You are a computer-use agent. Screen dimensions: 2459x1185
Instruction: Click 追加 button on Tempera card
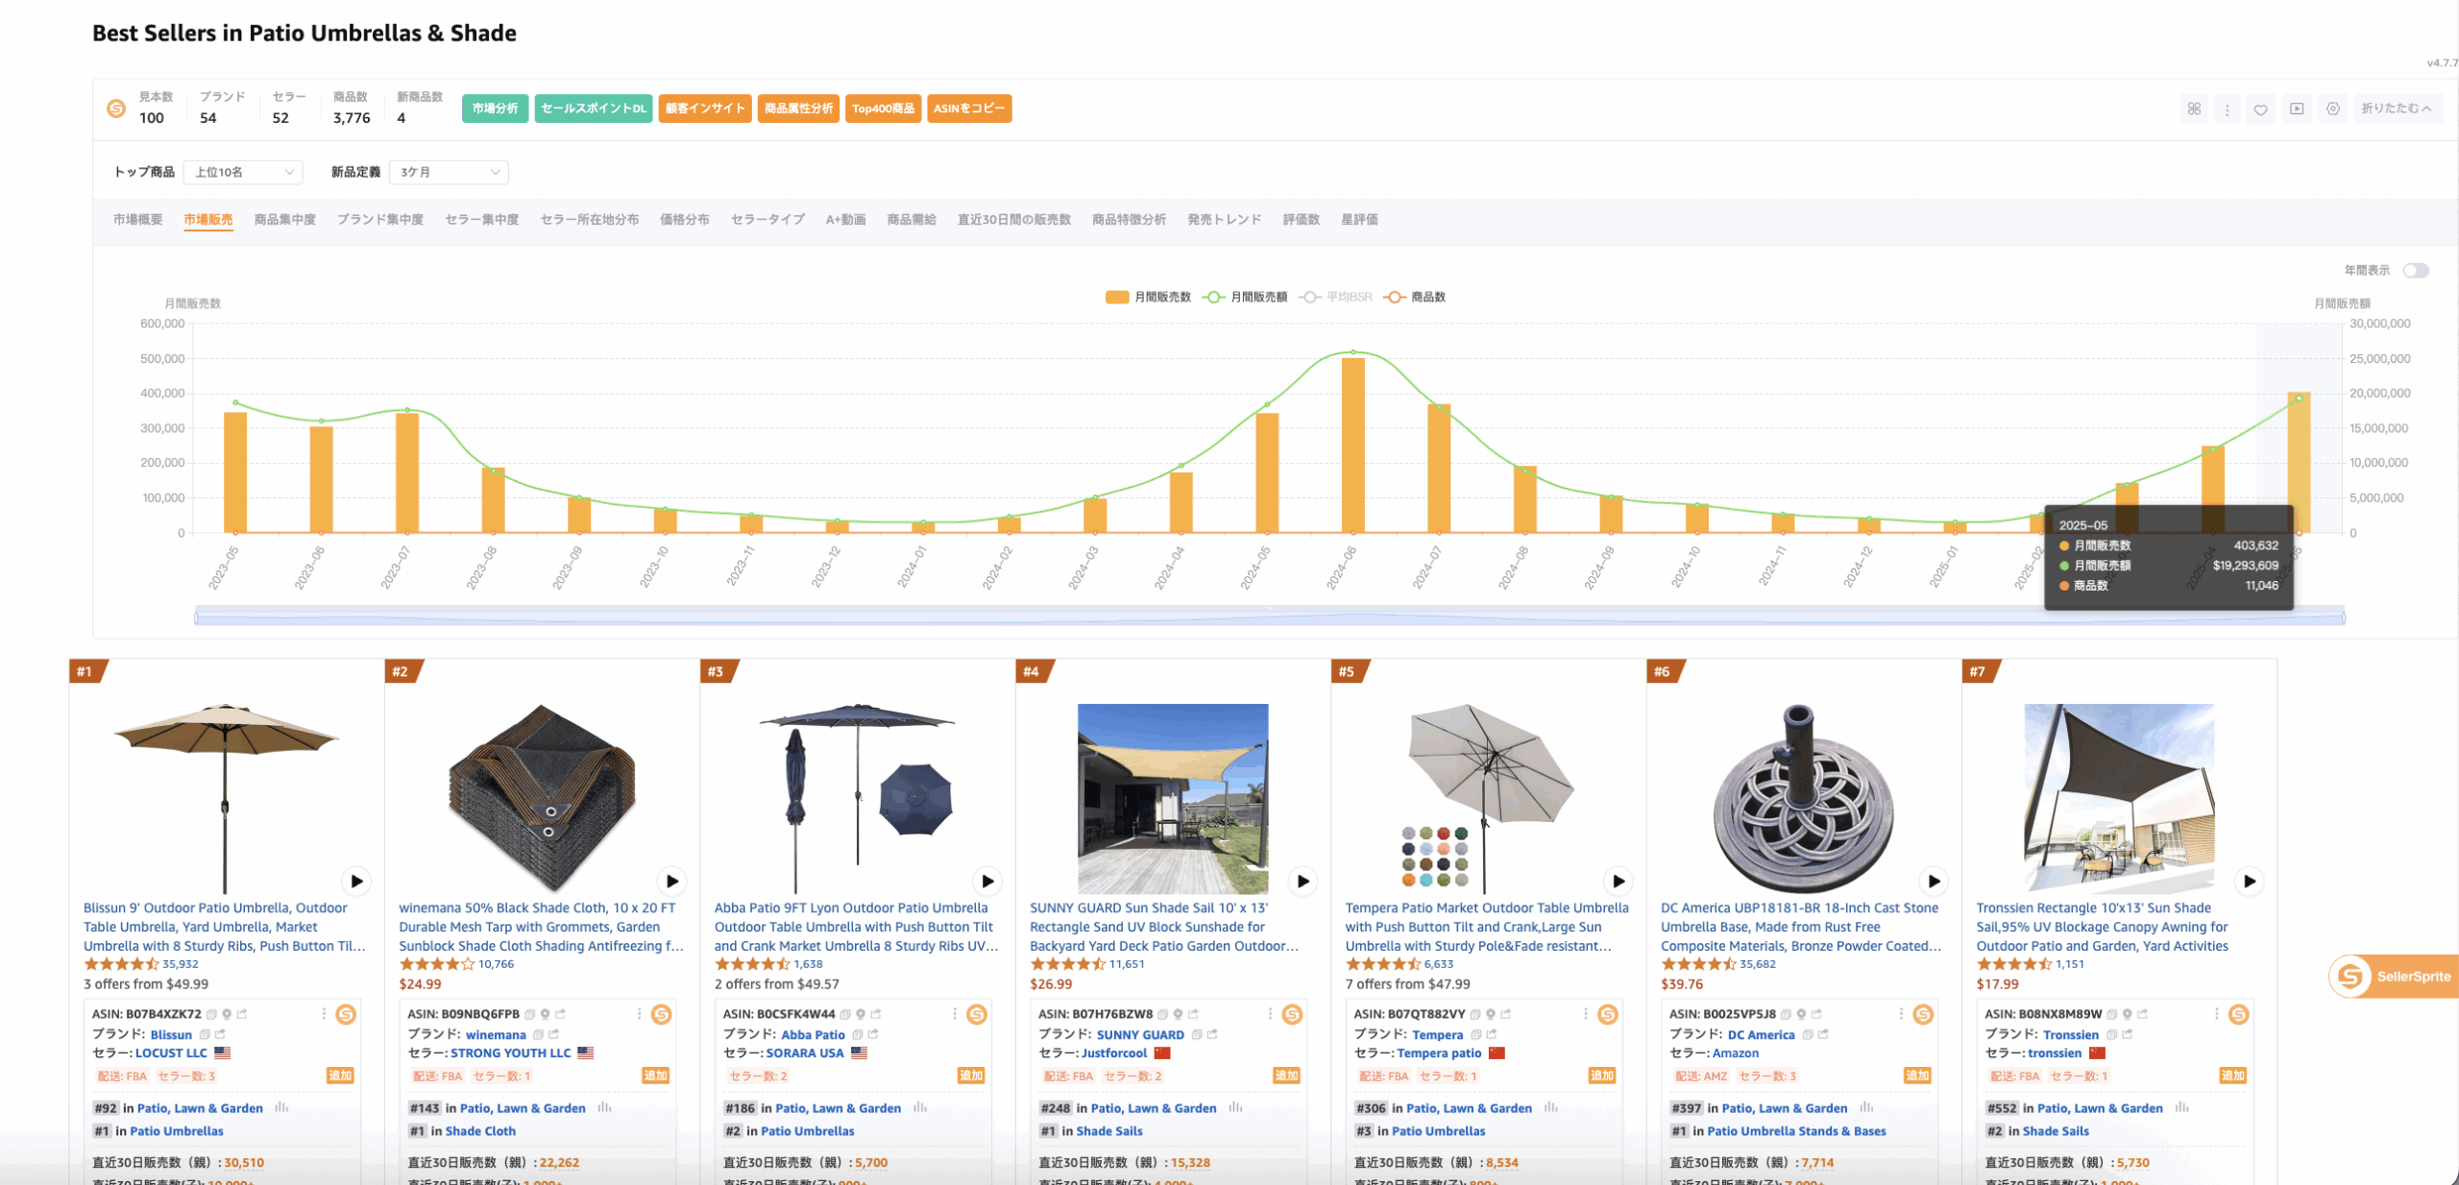1602,1076
